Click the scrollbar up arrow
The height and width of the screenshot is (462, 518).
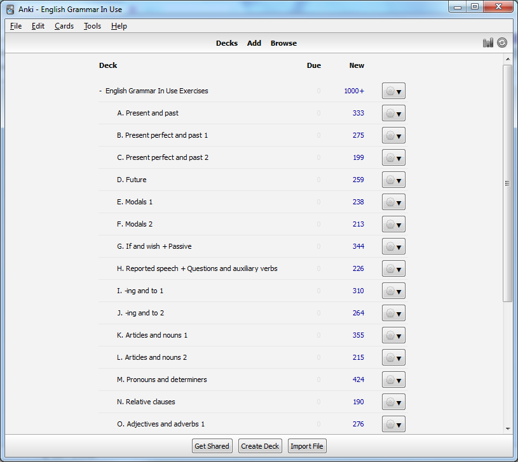coord(508,59)
